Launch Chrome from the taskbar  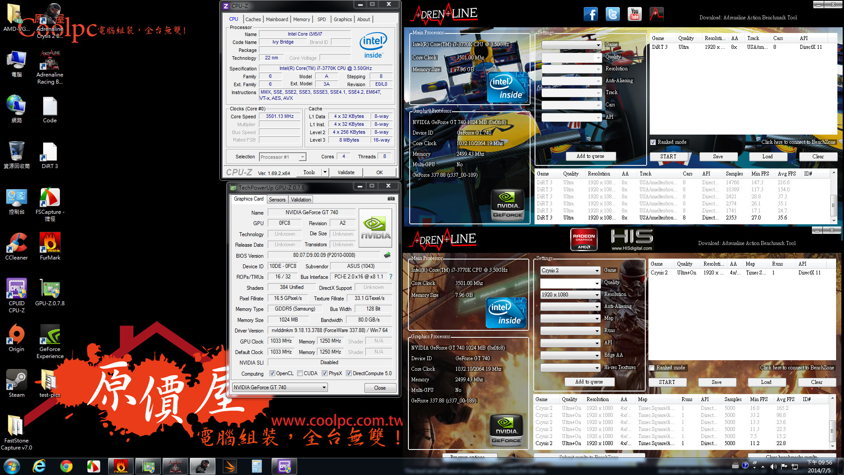click(x=66, y=466)
